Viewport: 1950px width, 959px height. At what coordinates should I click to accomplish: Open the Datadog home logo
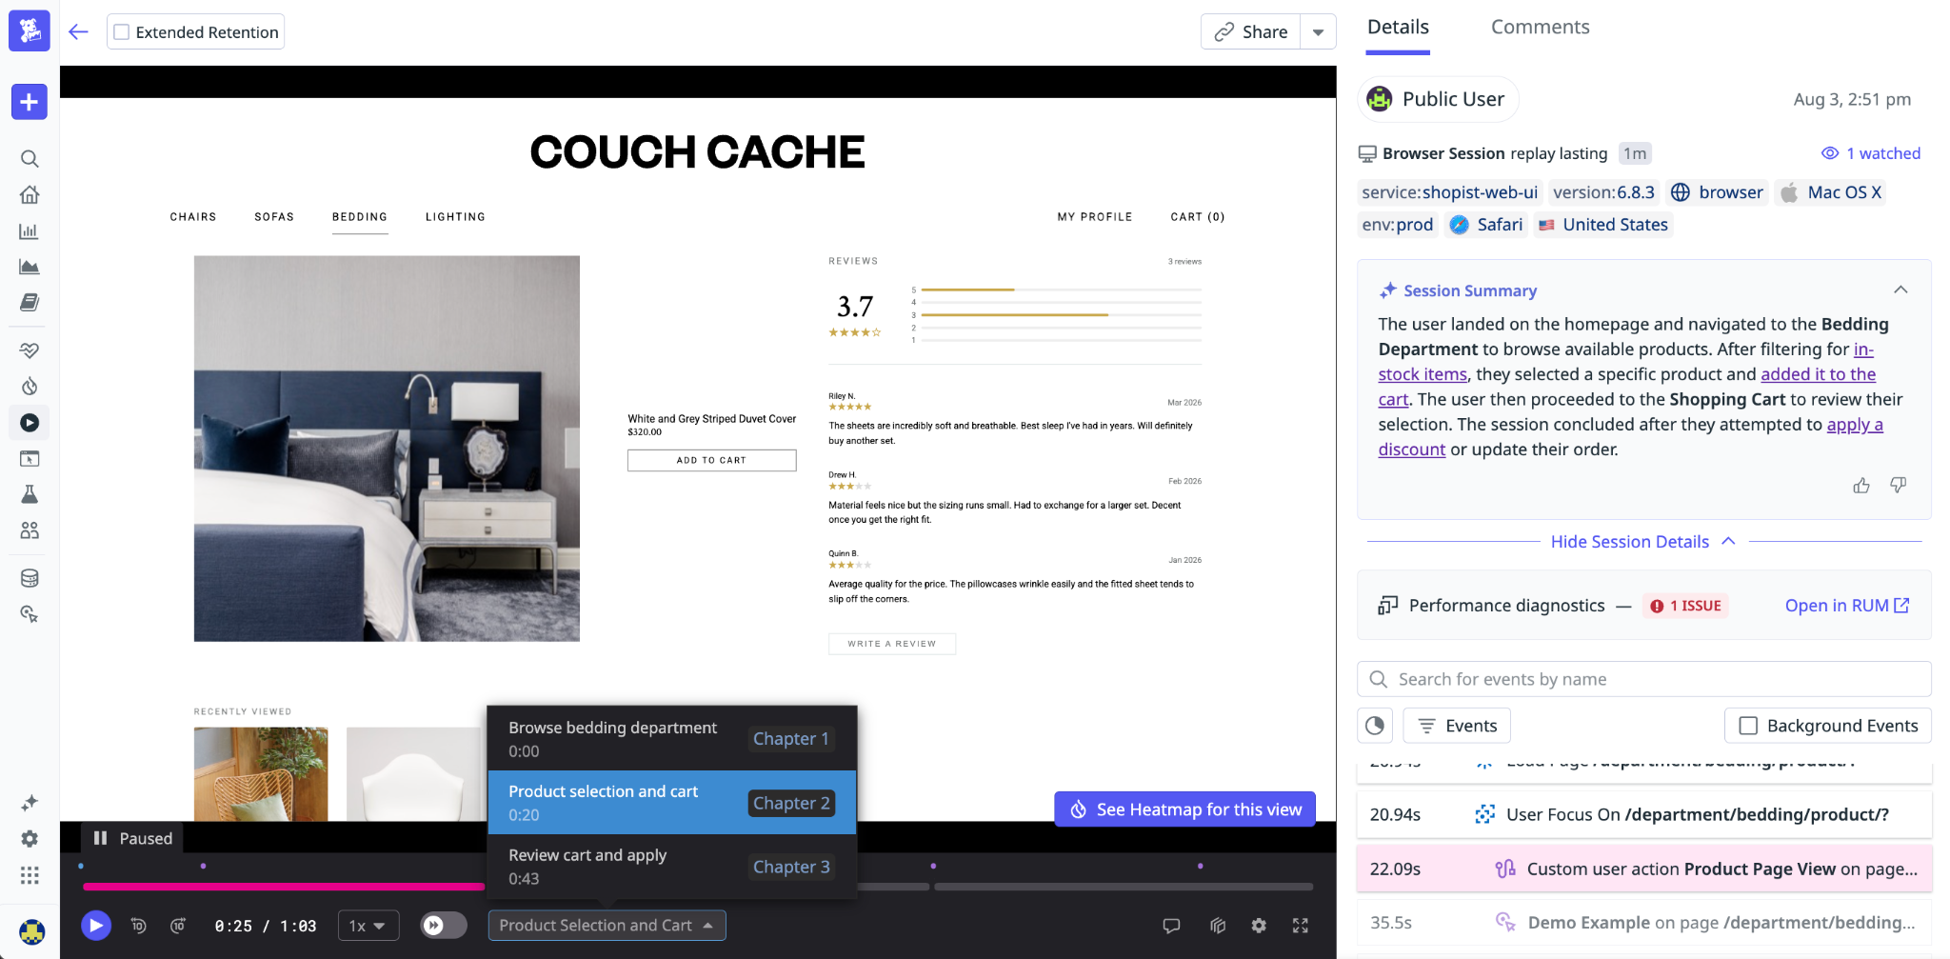(x=30, y=31)
